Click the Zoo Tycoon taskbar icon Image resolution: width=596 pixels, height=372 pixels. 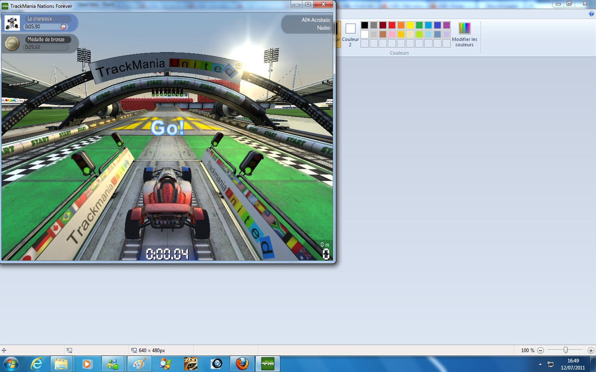(x=191, y=364)
